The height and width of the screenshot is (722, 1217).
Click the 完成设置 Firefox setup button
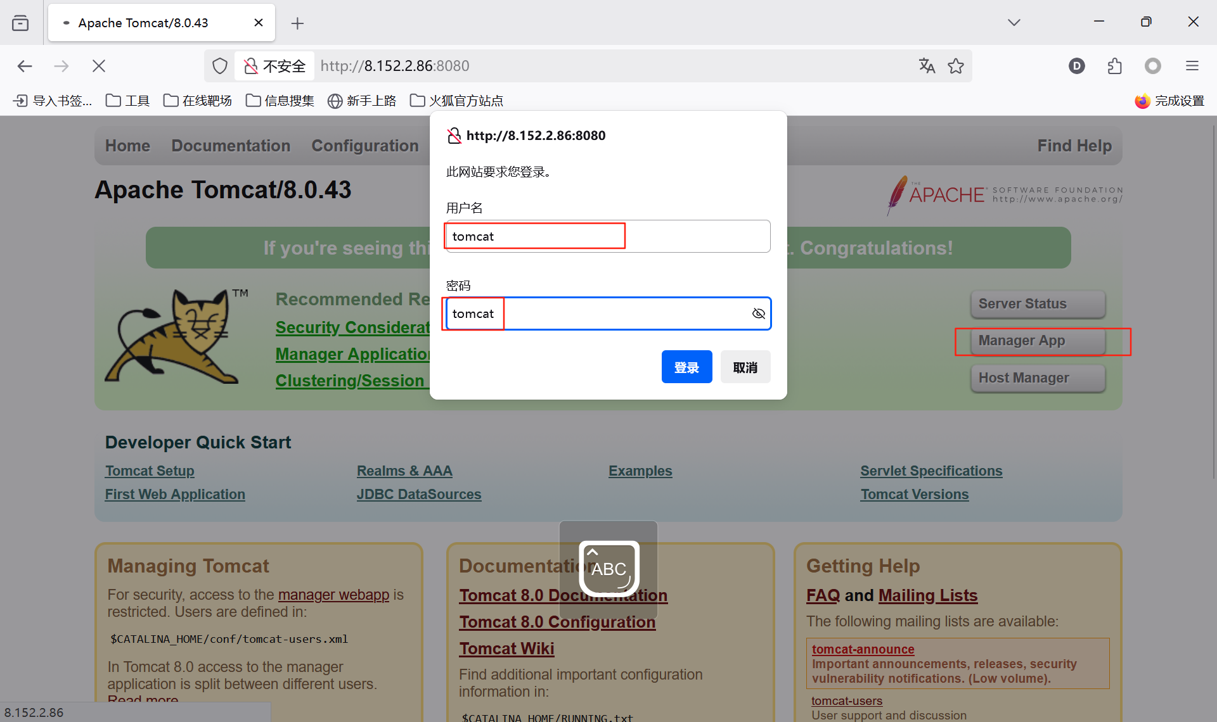click(x=1169, y=101)
